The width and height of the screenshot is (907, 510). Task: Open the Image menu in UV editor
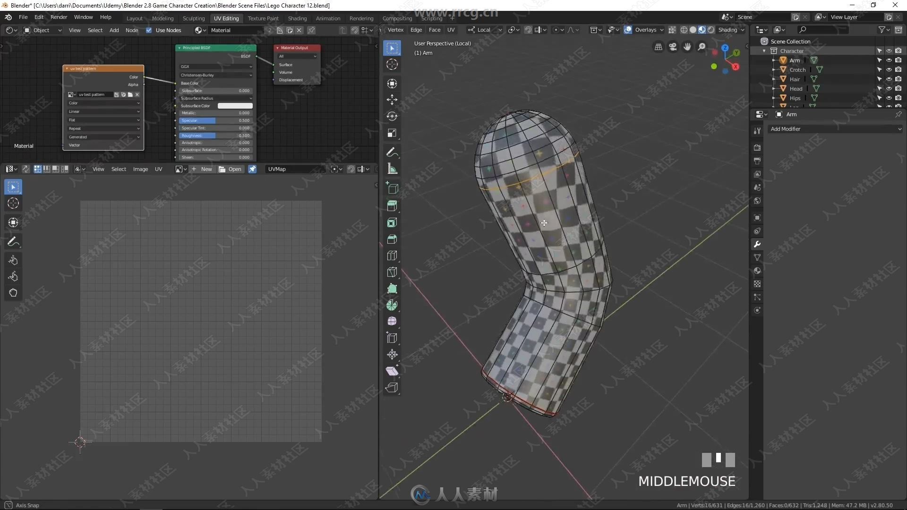tap(140, 169)
